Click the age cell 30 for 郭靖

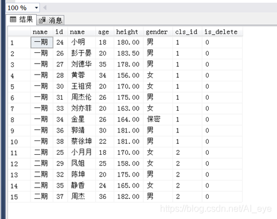coord(104,131)
